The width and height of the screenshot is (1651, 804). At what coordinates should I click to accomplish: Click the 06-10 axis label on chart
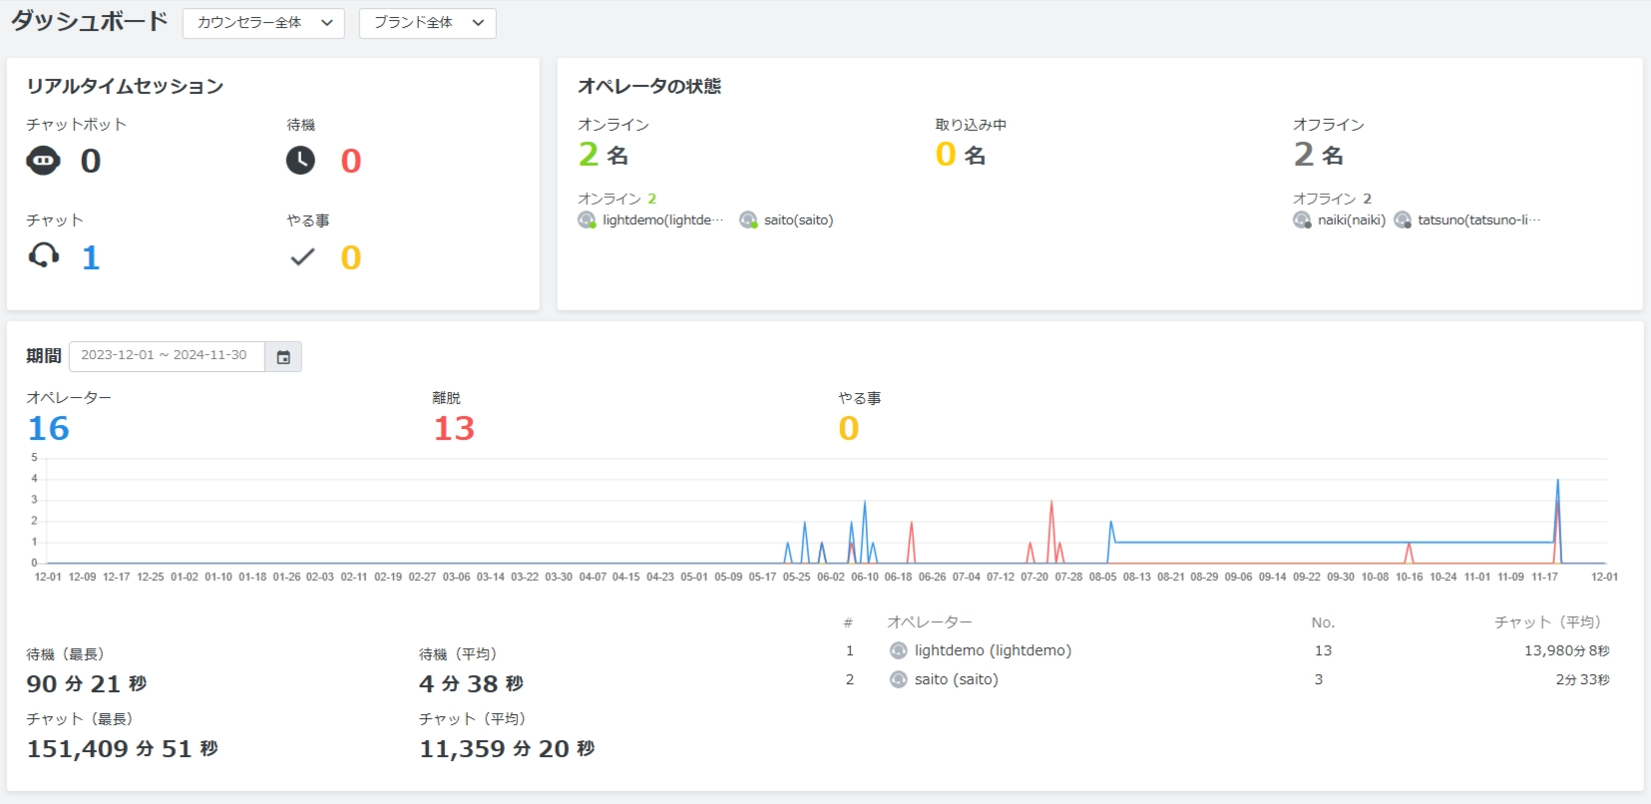[865, 578]
